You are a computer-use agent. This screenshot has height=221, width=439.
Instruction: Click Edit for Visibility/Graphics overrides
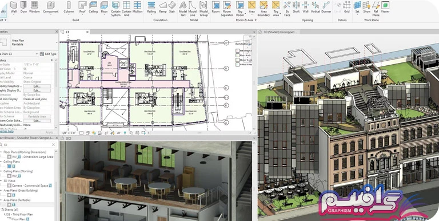click(x=37, y=86)
